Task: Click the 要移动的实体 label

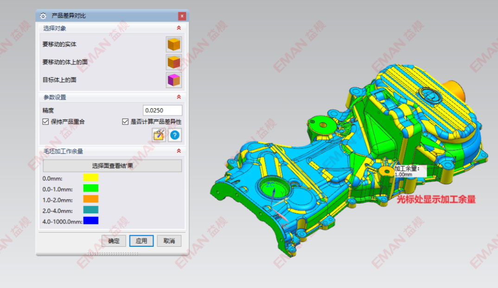Action: pos(59,44)
